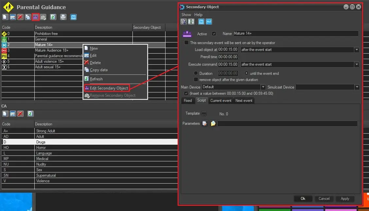Viewport: 369px width, 211px height.
Task: Click green Refresh icon in the CA toolbar
Action: [30, 114]
